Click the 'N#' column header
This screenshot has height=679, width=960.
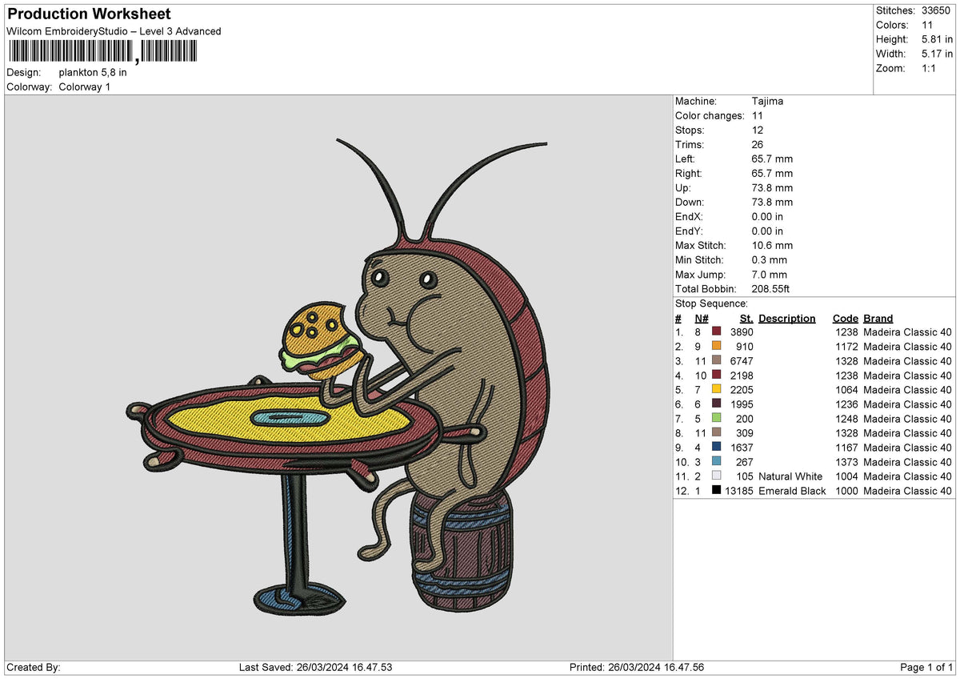[x=702, y=318]
